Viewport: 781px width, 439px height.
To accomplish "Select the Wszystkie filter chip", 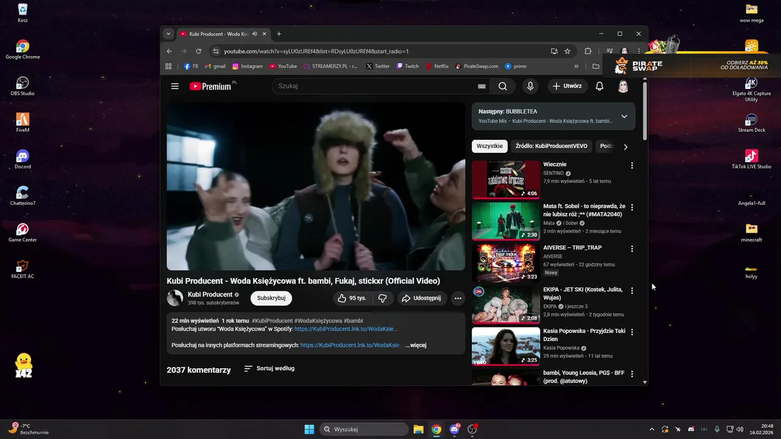I will (489, 146).
